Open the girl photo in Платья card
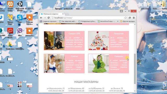The height and width of the screenshot is (94, 167). pos(54,63)
